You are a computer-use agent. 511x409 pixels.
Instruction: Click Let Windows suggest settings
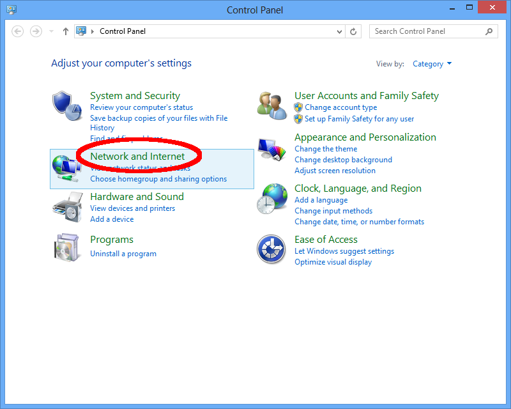pos(344,251)
